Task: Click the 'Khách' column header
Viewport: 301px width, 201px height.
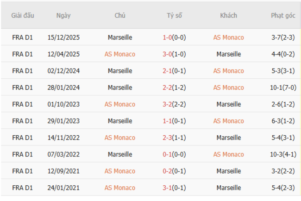Action: (228, 15)
